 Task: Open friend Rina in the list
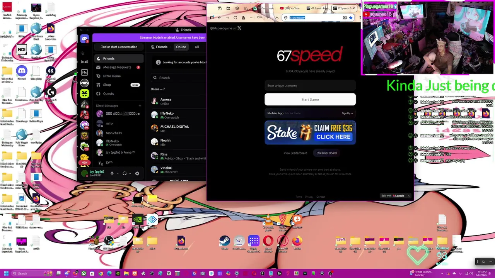(x=179, y=156)
